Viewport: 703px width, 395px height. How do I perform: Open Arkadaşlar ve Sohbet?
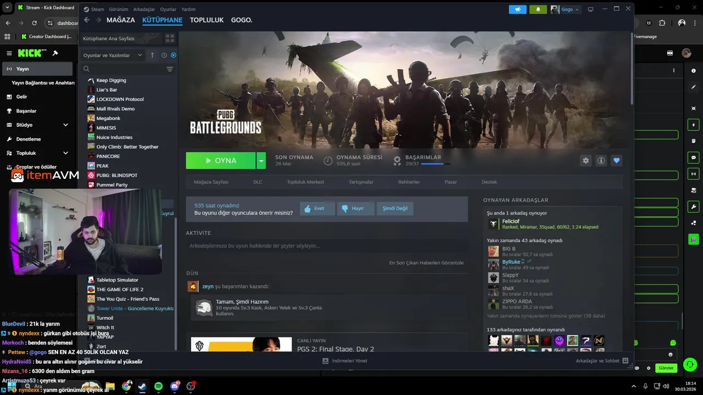pyautogui.click(x=602, y=361)
